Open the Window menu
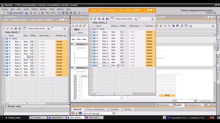This screenshot has width=220, height=123. 60,9
